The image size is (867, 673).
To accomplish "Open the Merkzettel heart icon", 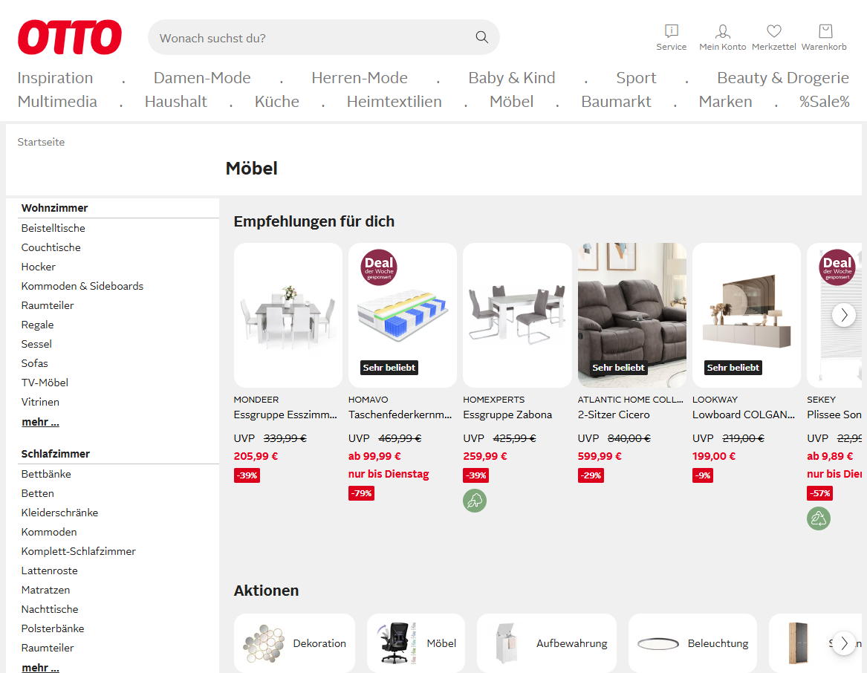I will (x=774, y=31).
